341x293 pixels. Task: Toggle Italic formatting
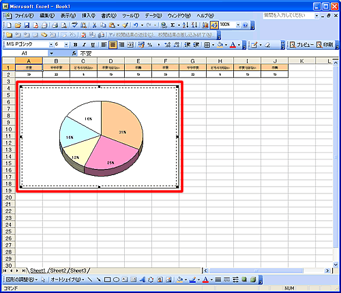pyautogui.click(x=84, y=45)
